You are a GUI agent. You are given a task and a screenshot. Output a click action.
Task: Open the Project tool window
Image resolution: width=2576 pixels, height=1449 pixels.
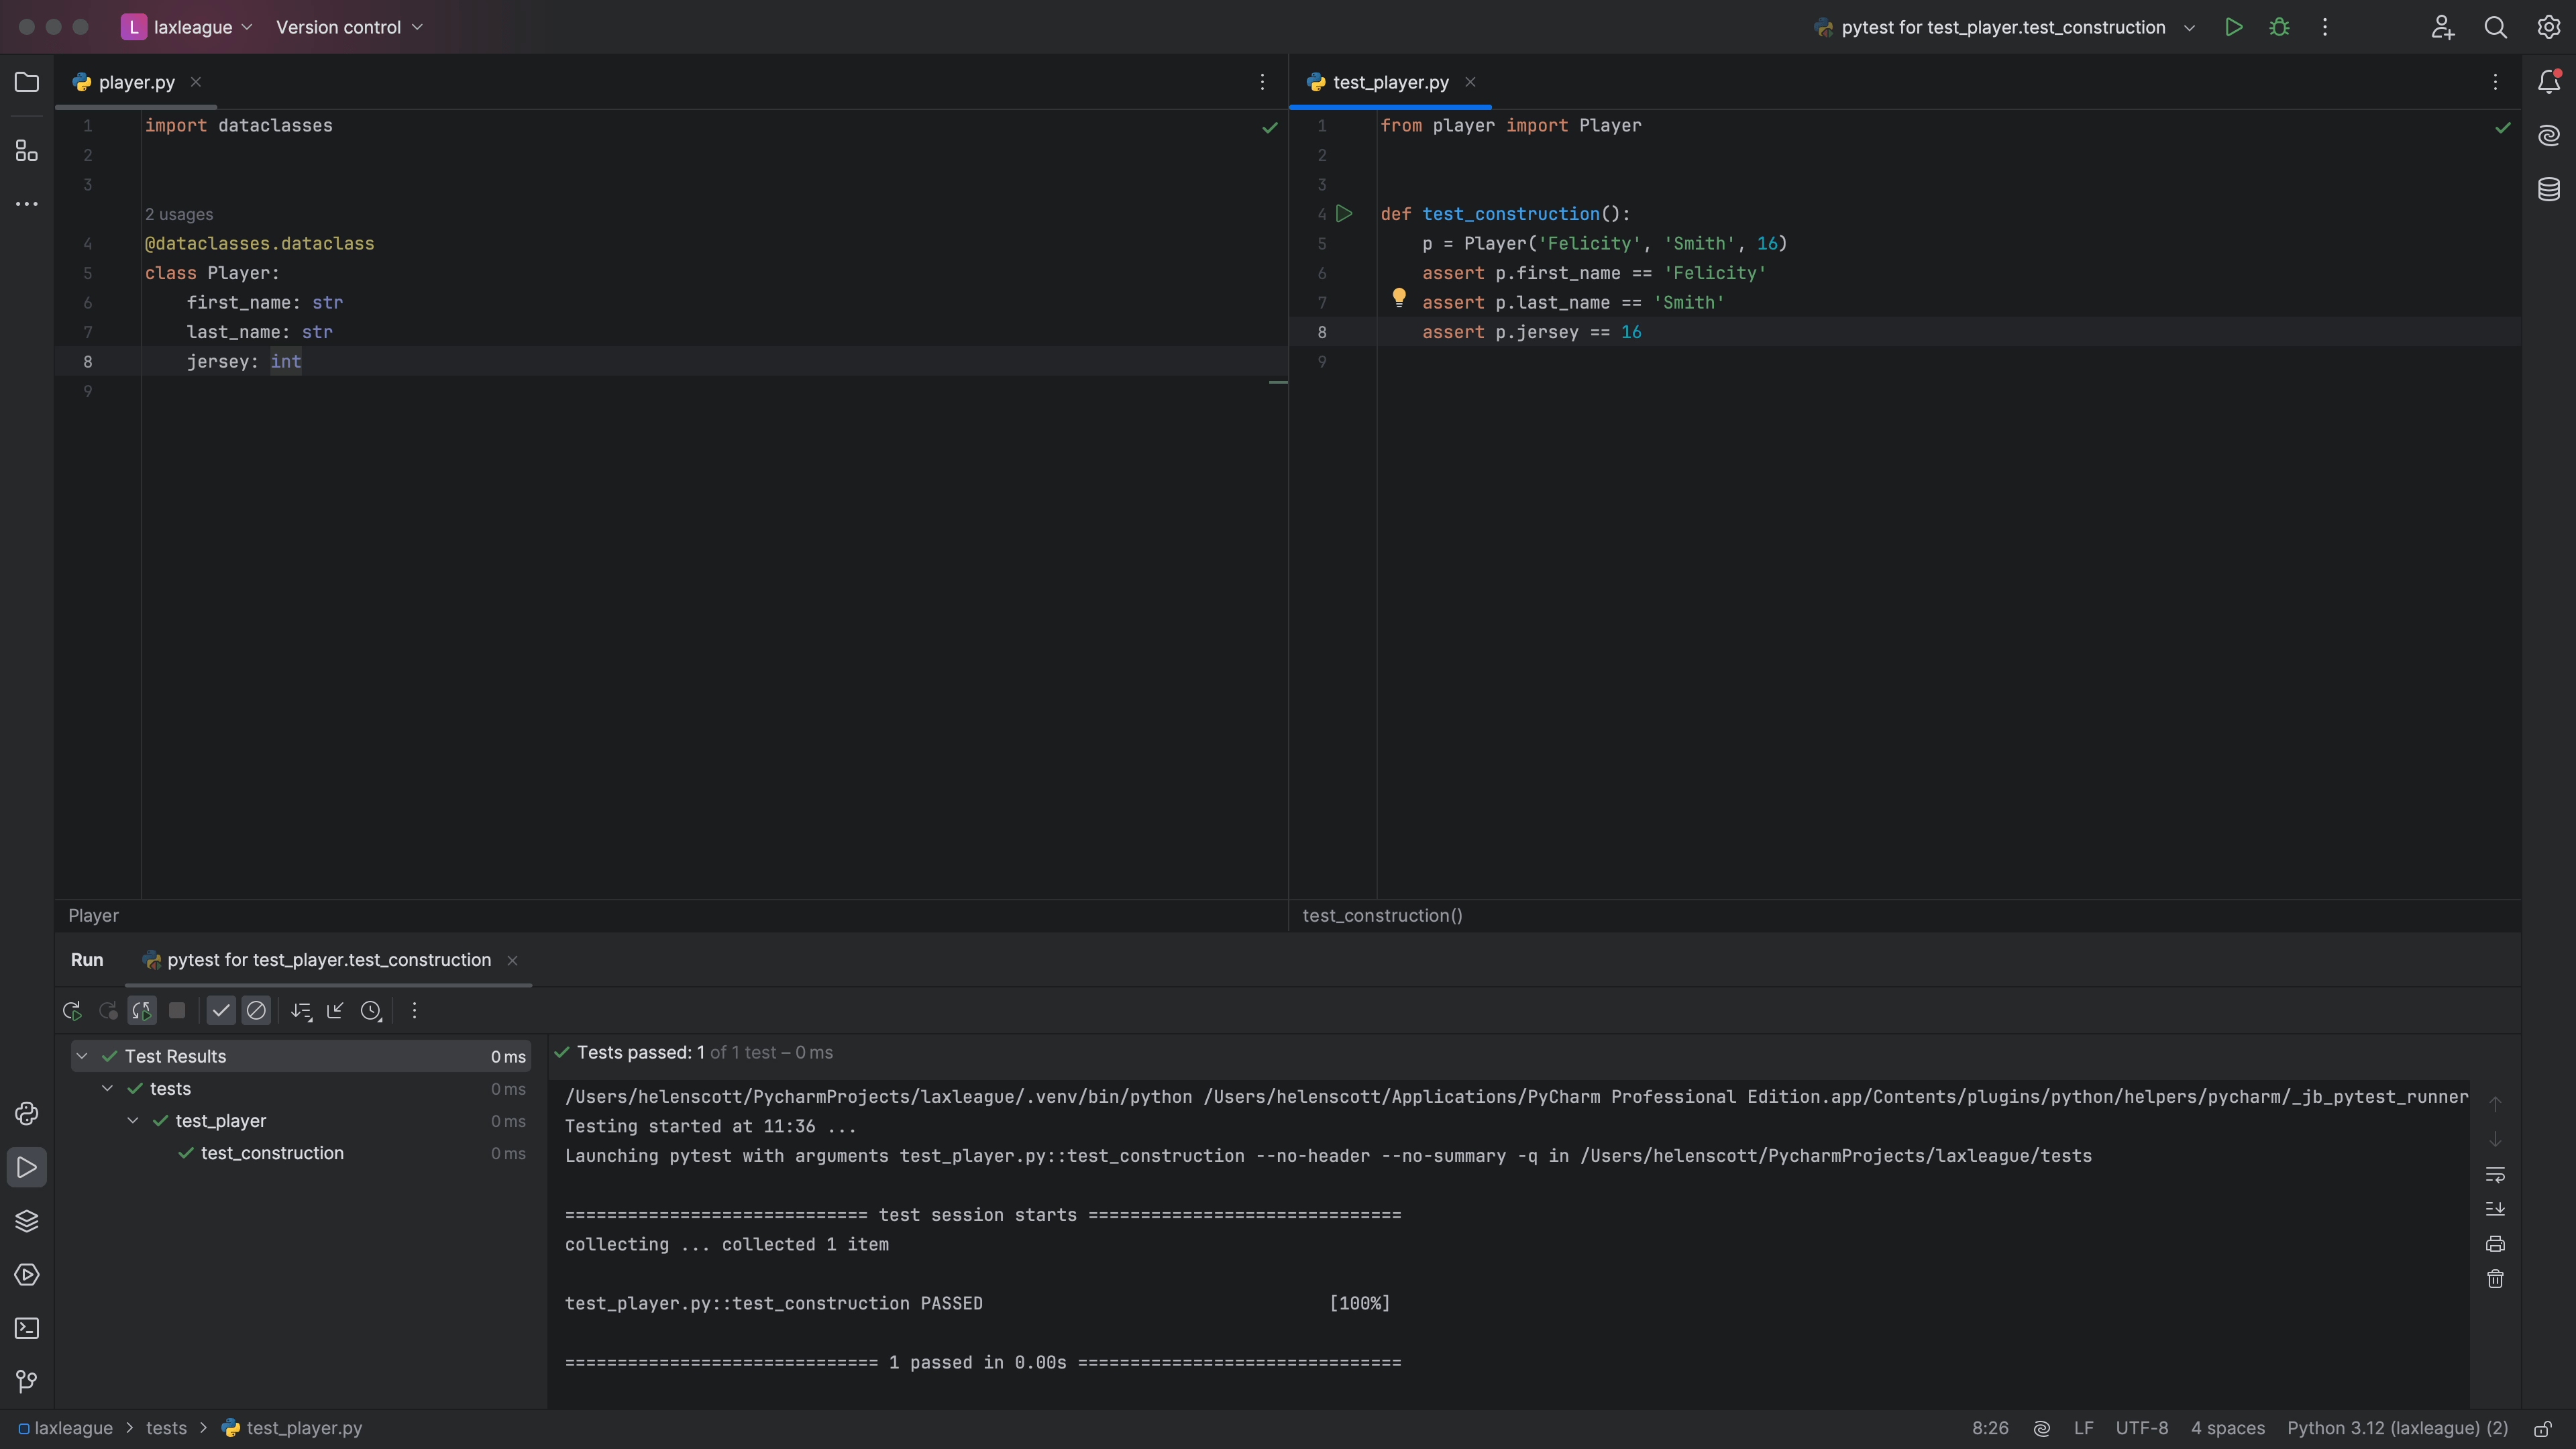[x=26, y=82]
